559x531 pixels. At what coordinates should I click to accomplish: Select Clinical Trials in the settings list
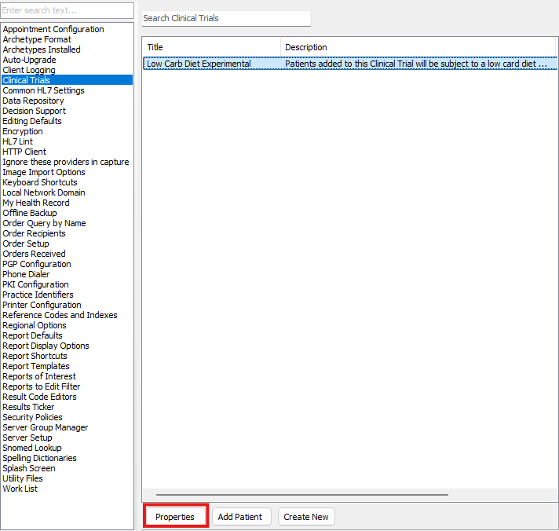(26, 80)
